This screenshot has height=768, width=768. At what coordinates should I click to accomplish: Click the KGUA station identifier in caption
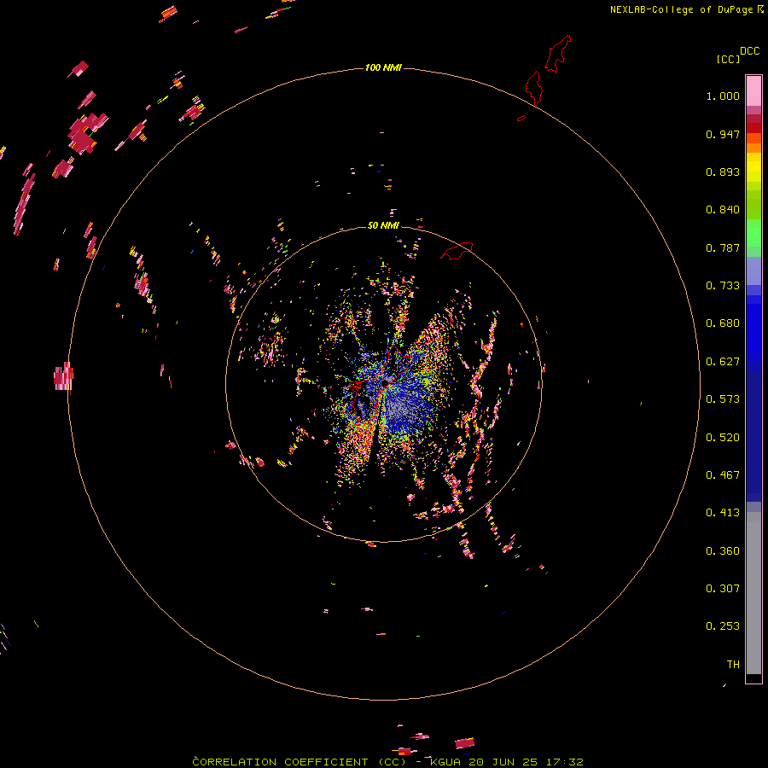point(445,762)
